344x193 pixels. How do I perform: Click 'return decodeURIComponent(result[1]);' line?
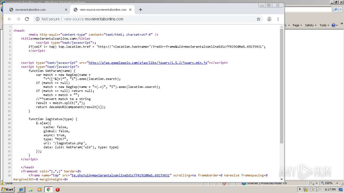[71, 107]
